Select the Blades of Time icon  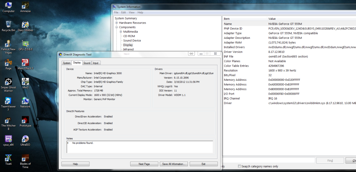pyautogui.click(x=25, y=161)
